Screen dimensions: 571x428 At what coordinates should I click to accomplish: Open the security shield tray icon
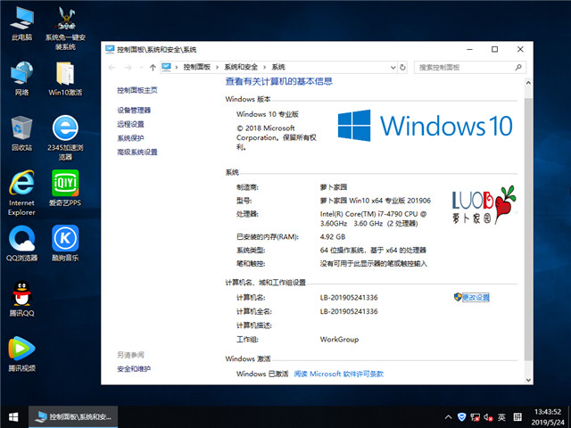pos(462,417)
